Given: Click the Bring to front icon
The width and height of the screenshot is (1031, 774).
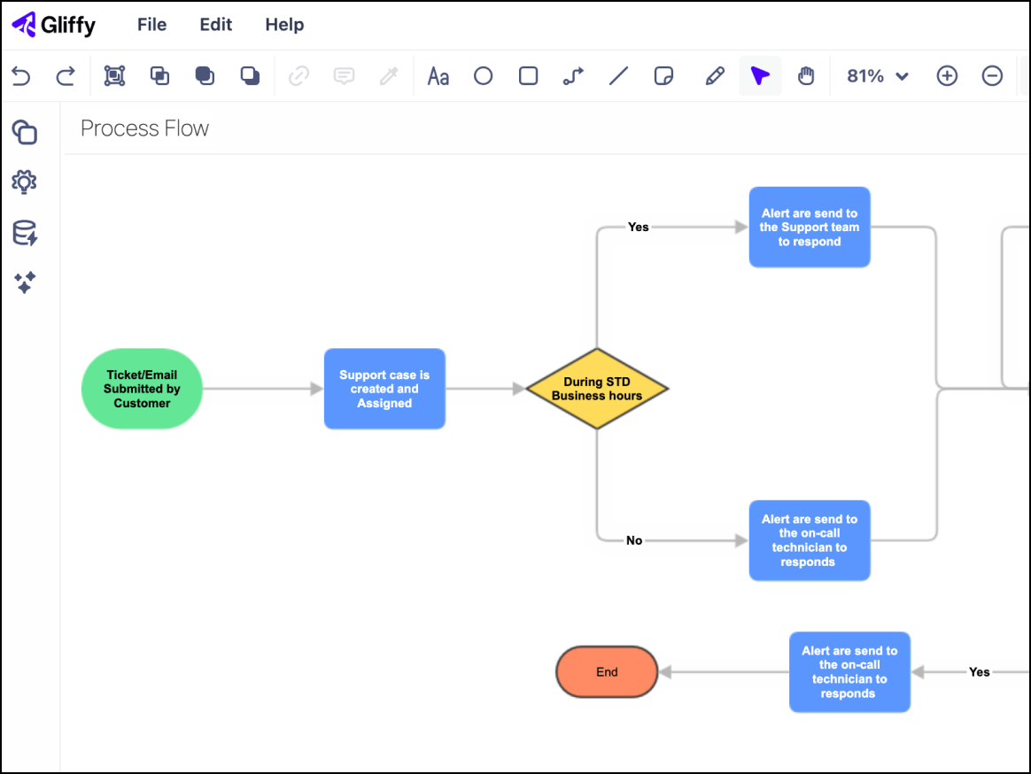Looking at the screenshot, I should coord(205,76).
